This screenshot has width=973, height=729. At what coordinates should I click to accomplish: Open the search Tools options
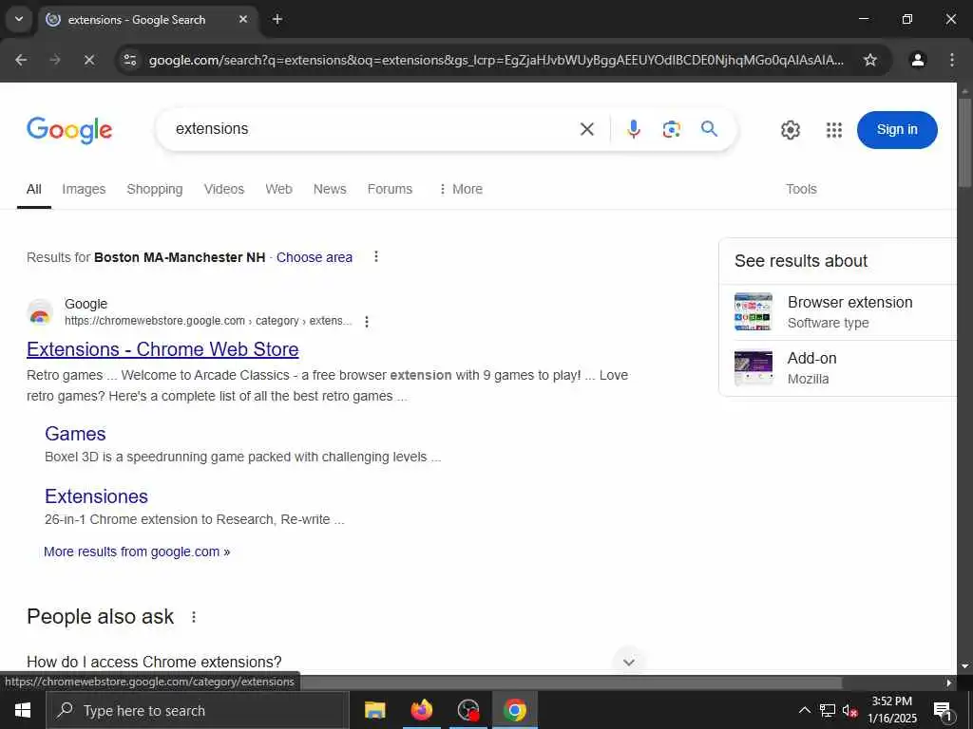click(x=801, y=189)
